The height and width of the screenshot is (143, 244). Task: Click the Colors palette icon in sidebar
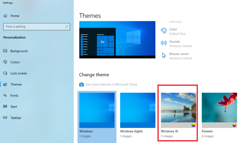(5, 62)
